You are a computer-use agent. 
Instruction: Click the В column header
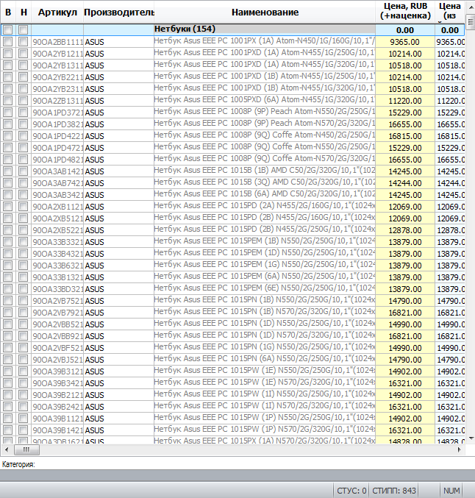[8, 12]
